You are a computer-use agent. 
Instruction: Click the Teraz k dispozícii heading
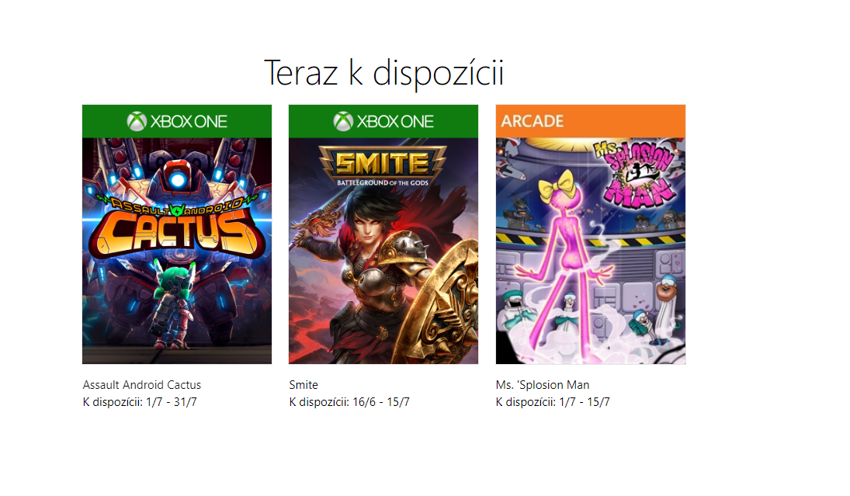[x=383, y=73]
